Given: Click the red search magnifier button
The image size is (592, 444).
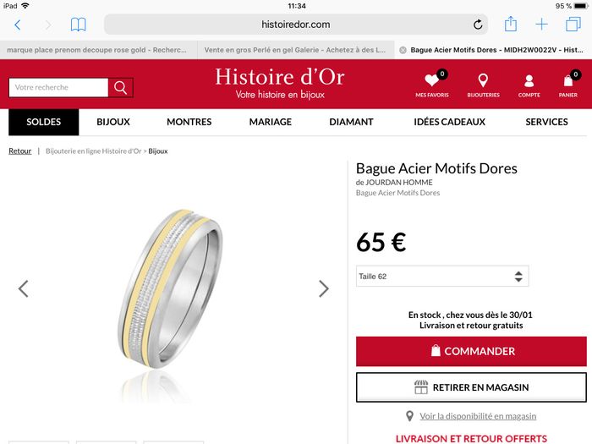Looking at the screenshot, I should [x=120, y=88].
